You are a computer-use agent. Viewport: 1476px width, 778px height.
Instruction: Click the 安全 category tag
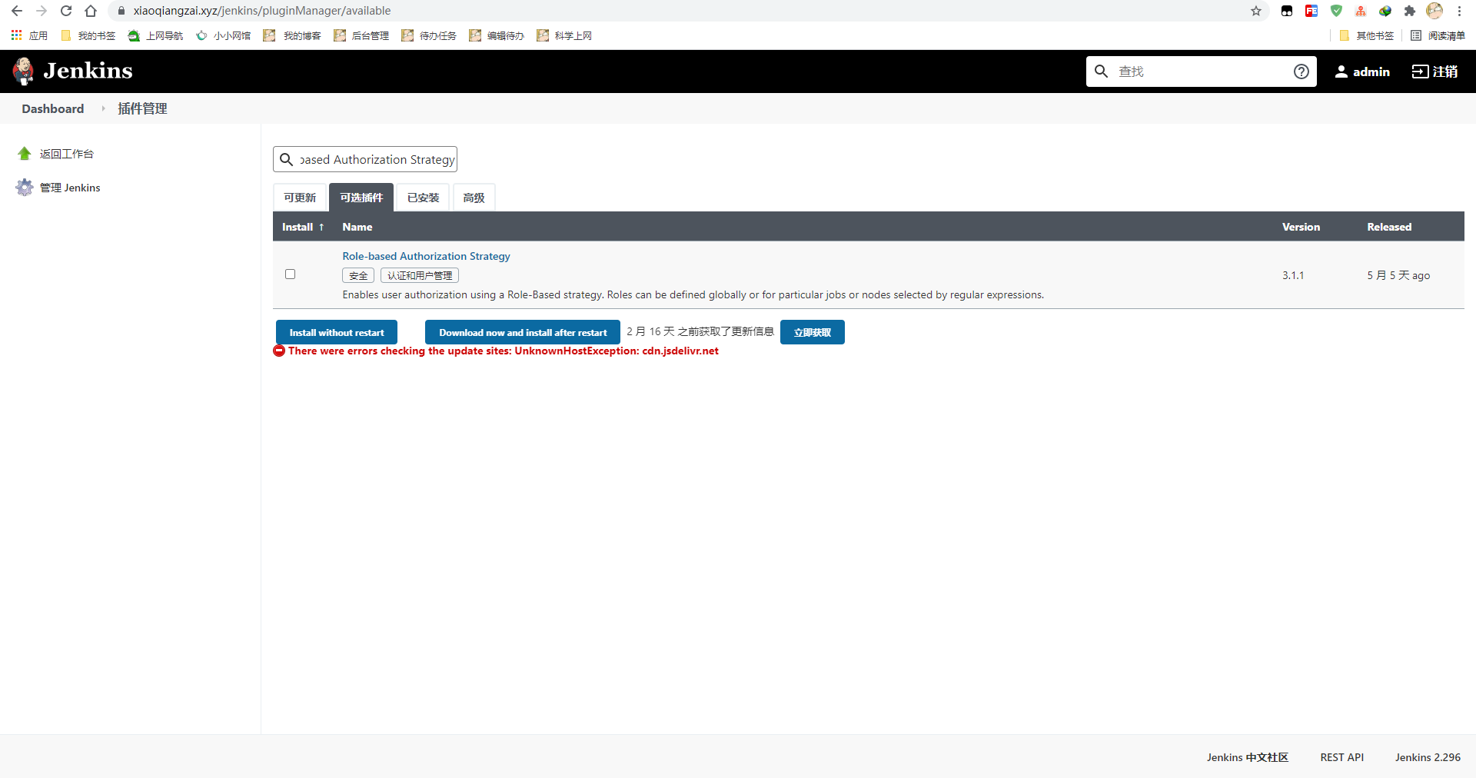pyautogui.click(x=358, y=275)
